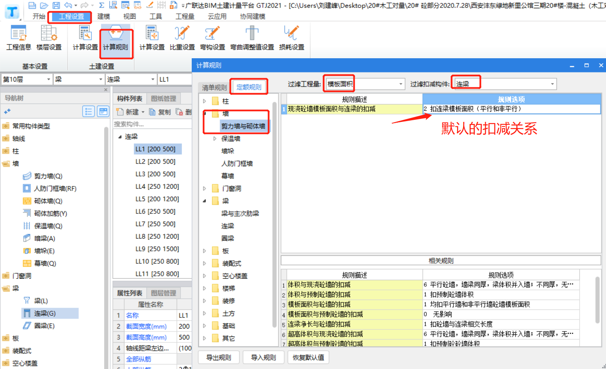This screenshot has height=369, width=606.
Task: Expand the 门窗洞 folder in rules tree
Action: pos(204,188)
